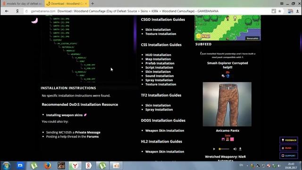The width and height of the screenshot is (302, 170).
Task: Select 'CUSTOM/' folder in the file tree
Action: tap(58, 40)
